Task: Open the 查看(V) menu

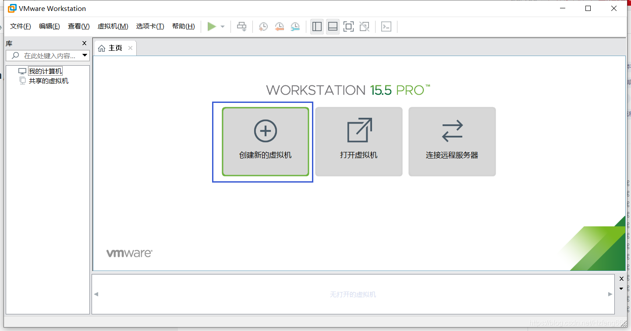Action: 78,26
